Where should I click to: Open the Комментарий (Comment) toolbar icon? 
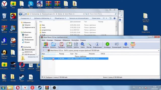point(117,45)
